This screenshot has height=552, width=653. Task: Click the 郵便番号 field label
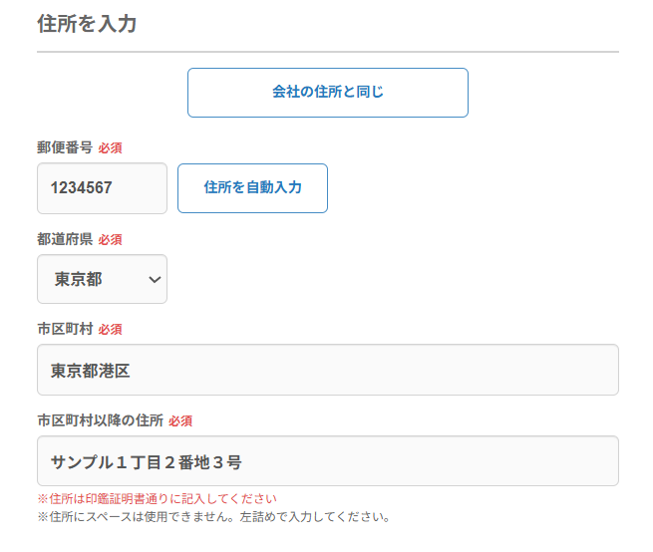(x=65, y=147)
